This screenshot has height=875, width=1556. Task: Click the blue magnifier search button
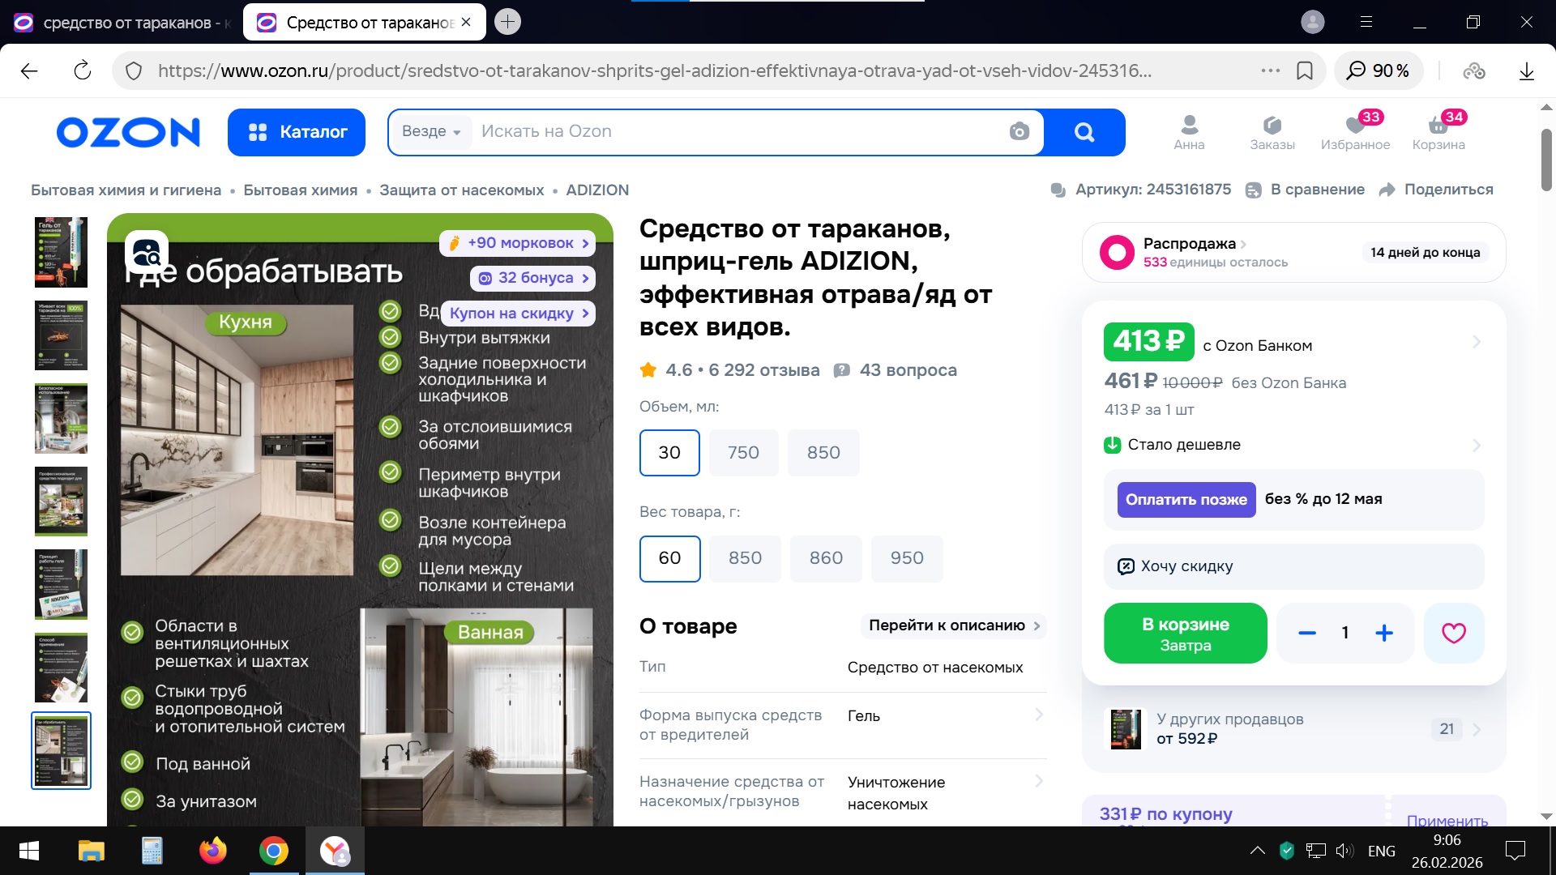[1084, 132]
